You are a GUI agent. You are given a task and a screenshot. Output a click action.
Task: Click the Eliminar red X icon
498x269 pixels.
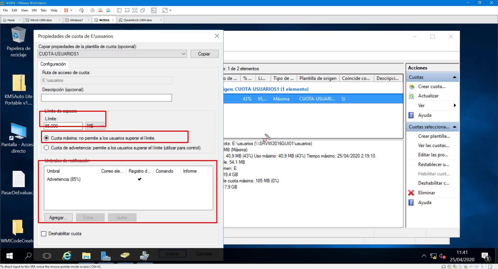(x=411, y=193)
